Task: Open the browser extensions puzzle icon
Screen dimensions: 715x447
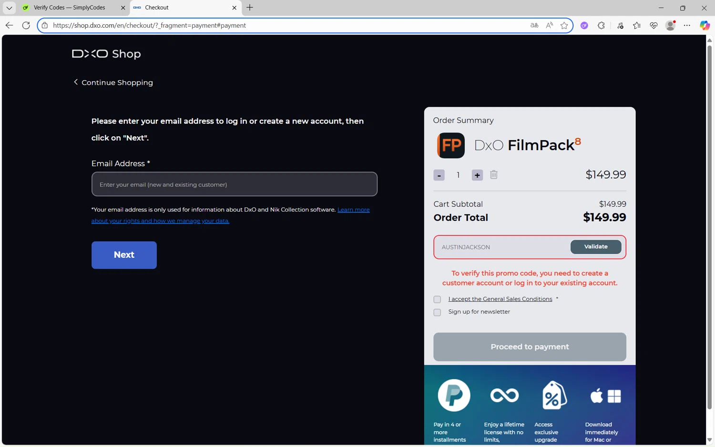Action: (601, 25)
